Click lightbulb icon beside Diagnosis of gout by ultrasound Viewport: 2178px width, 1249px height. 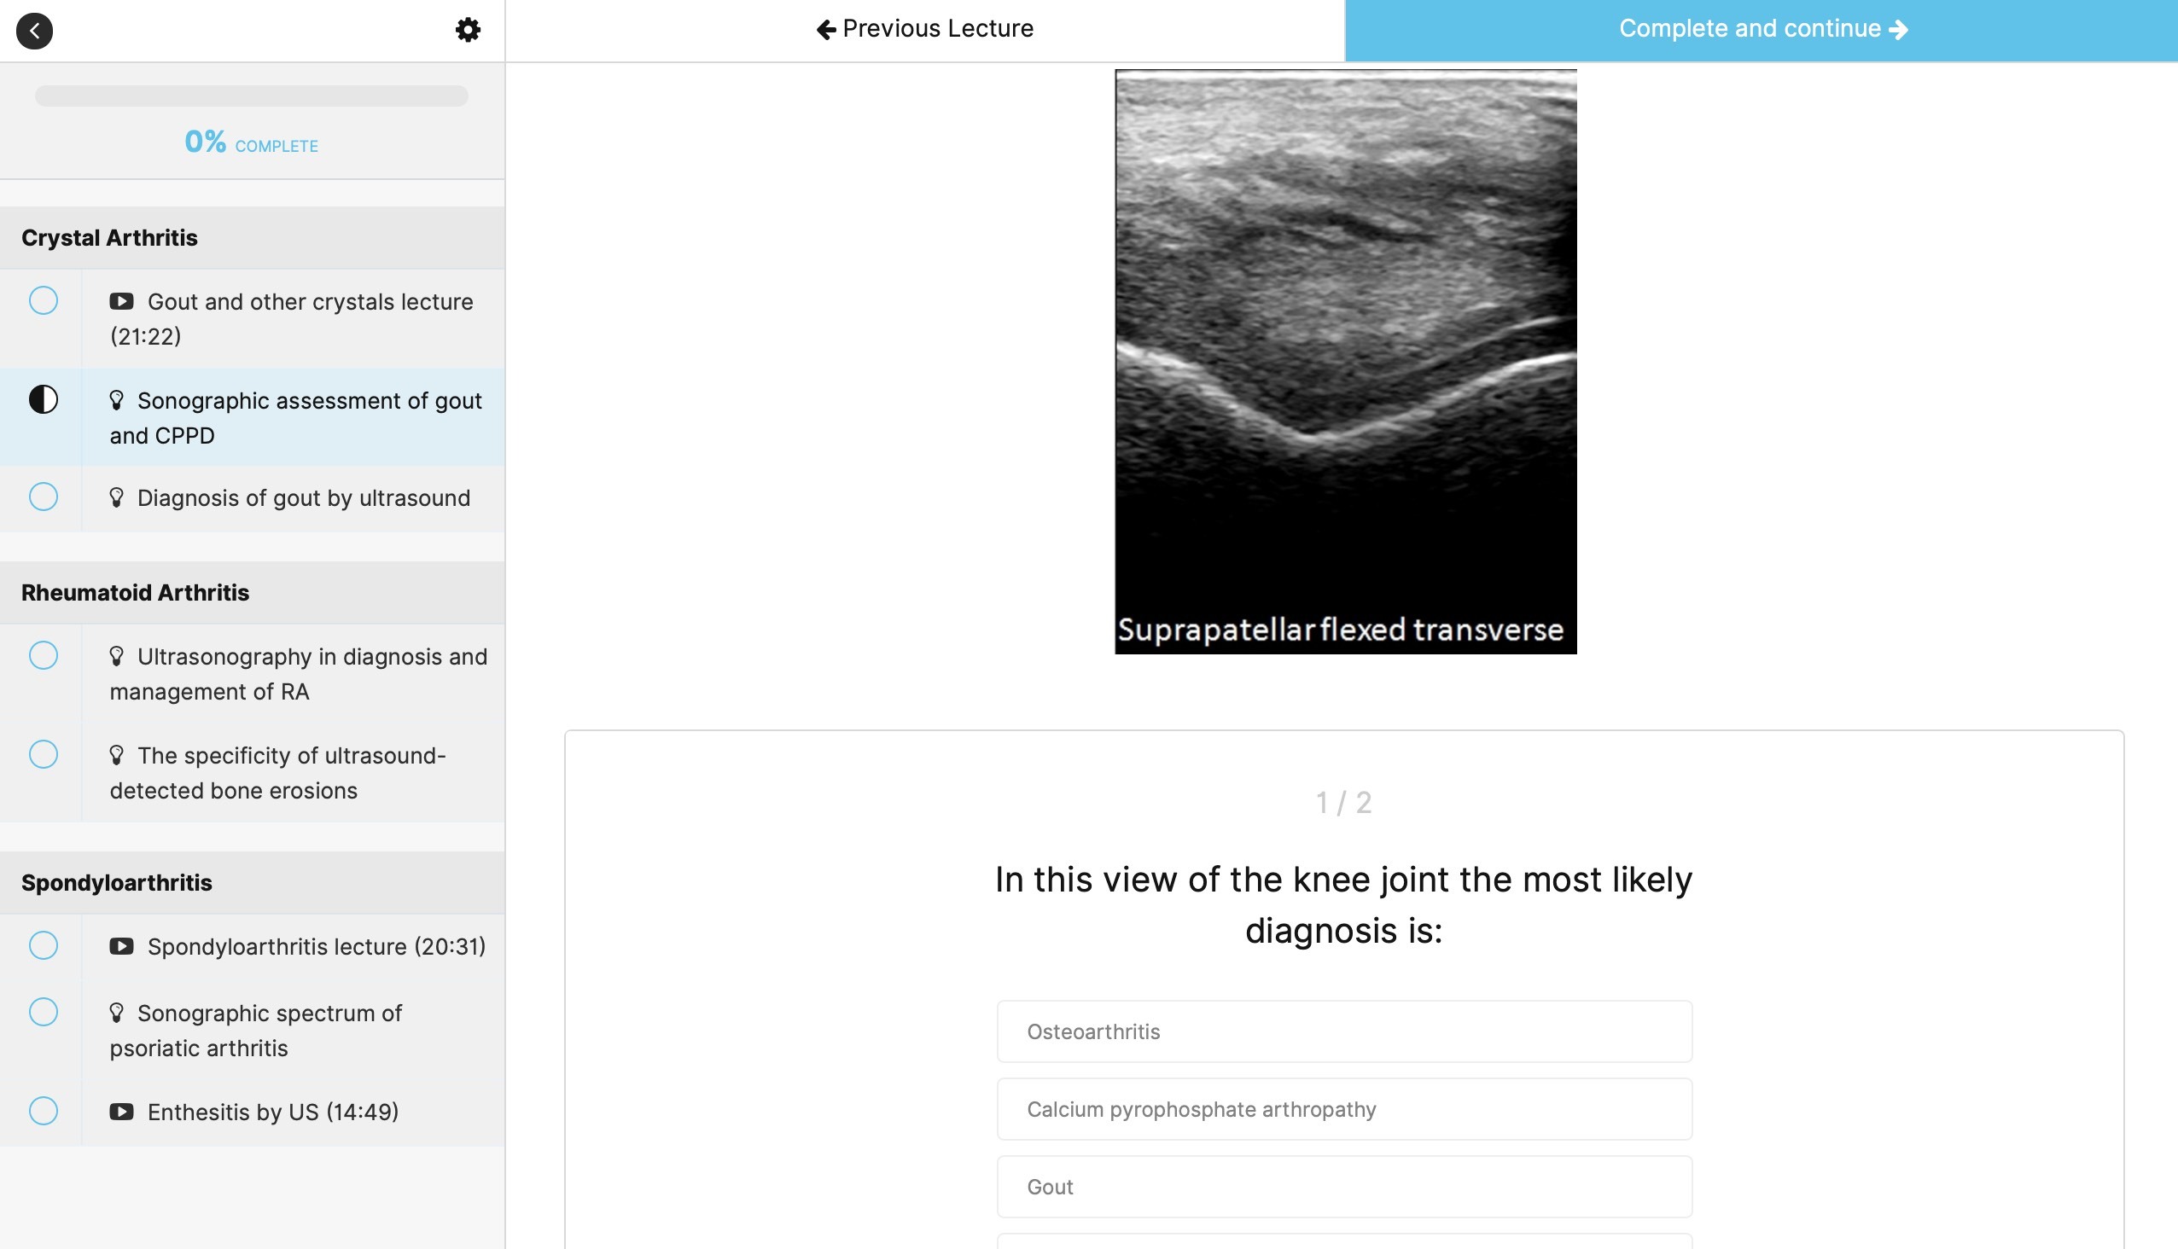117,497
